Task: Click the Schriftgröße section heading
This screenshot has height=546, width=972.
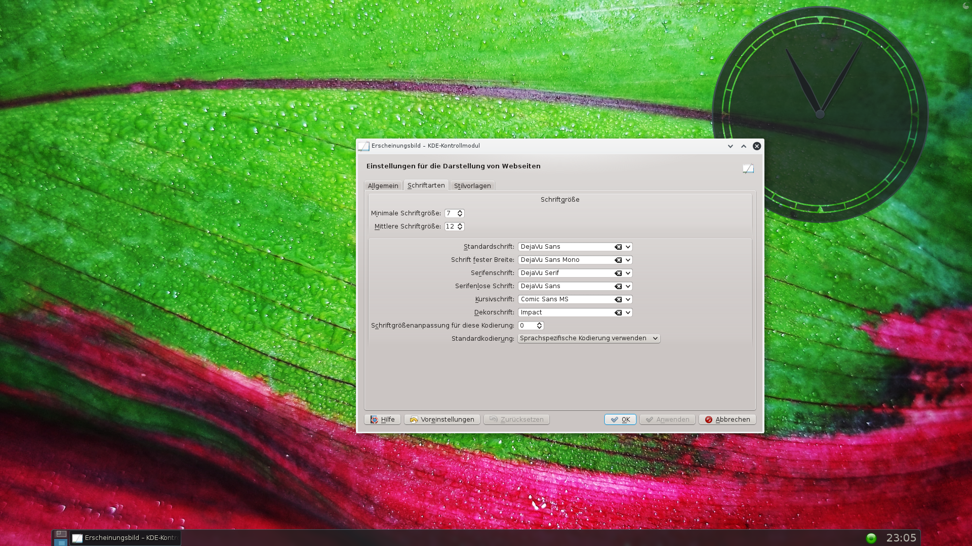Action: 560,200
